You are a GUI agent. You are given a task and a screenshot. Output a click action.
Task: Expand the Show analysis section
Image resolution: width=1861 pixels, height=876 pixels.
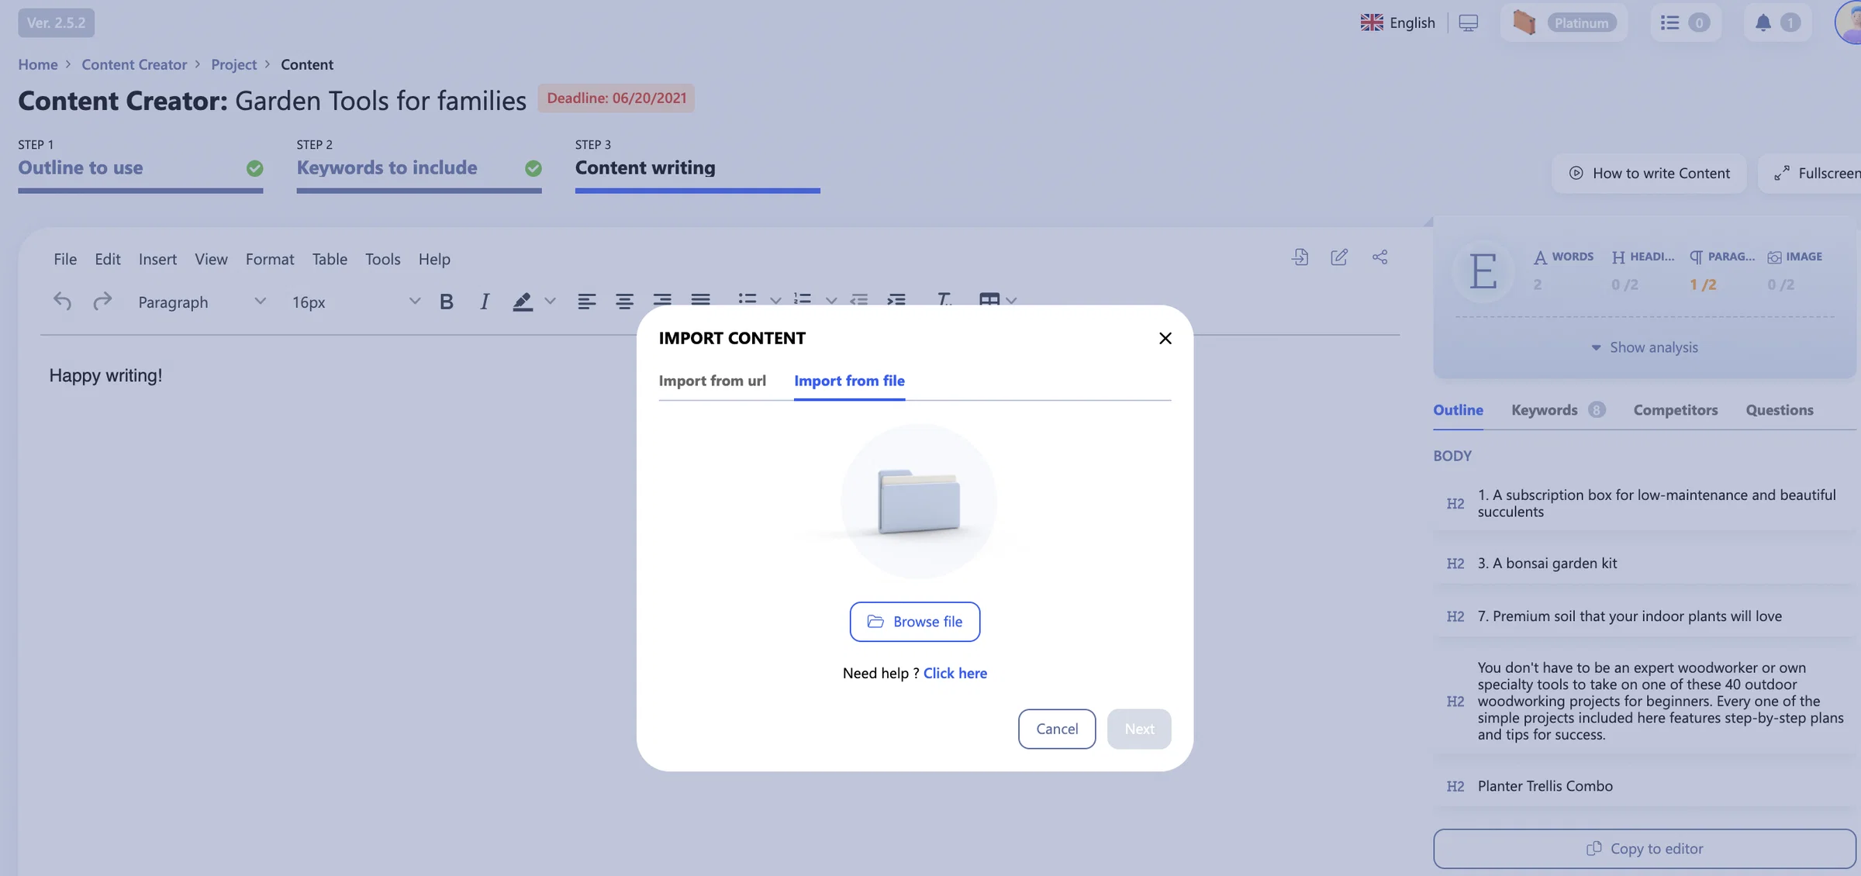1644,347
